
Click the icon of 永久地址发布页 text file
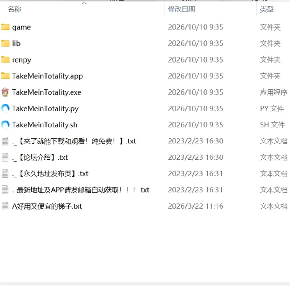coord(5,174)
